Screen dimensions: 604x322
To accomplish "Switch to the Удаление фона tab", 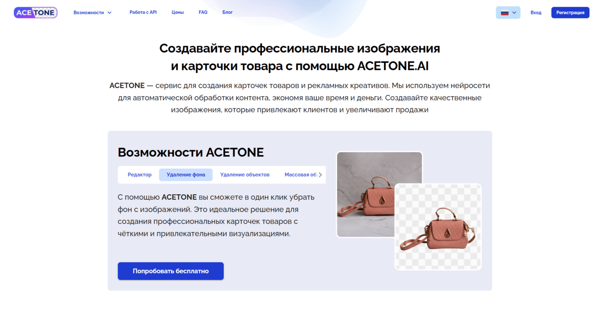I will click(x=186, y=175).
